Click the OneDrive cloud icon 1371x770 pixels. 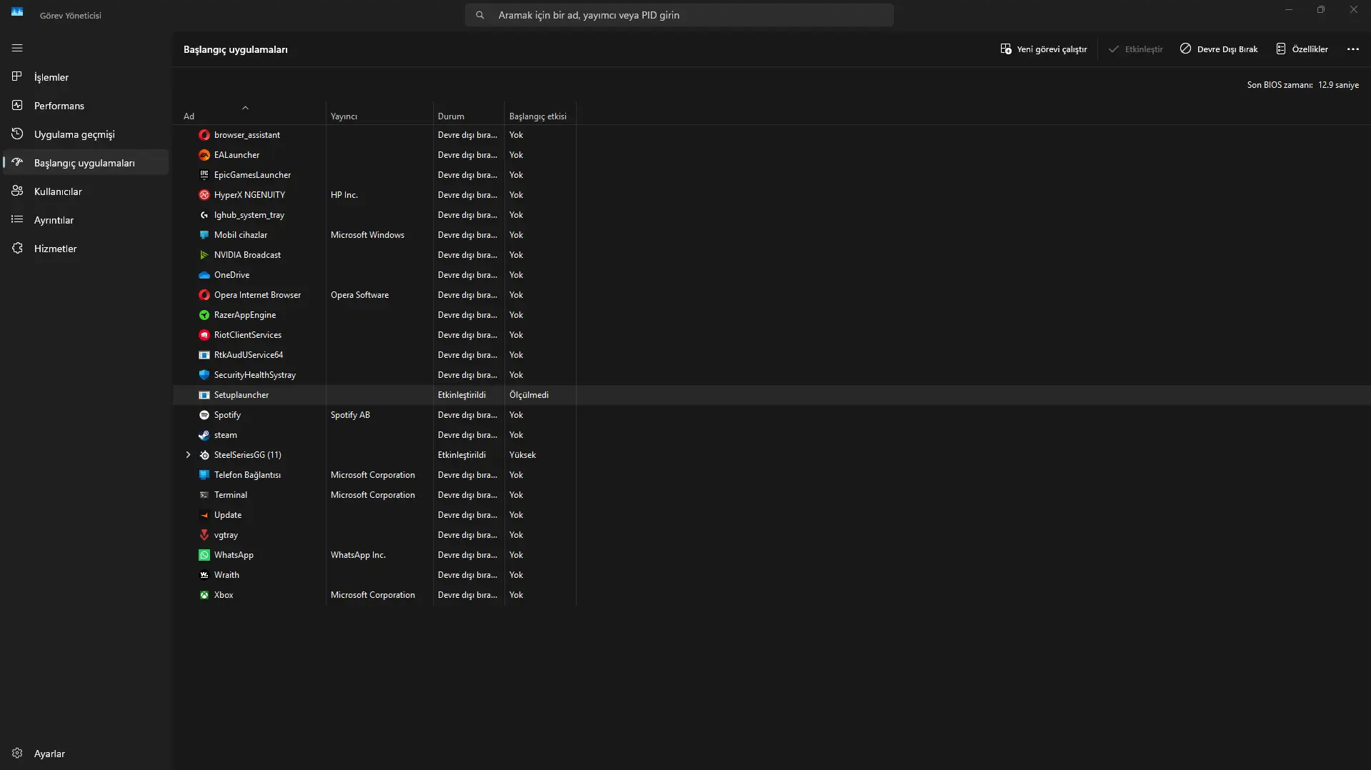tap(204, 275)
